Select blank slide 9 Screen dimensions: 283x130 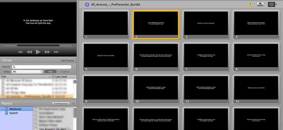point(106,89)
